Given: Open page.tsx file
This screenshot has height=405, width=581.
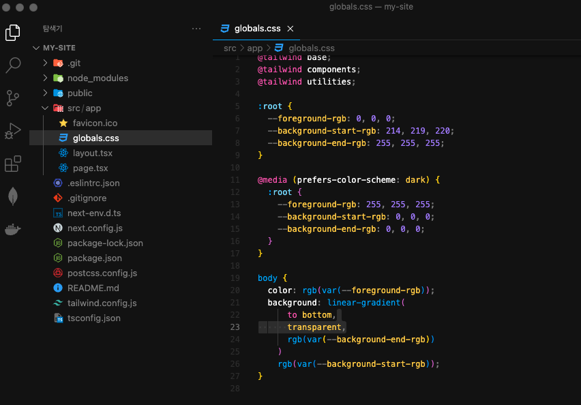Looking at the screenshot, I should (121, 168).
